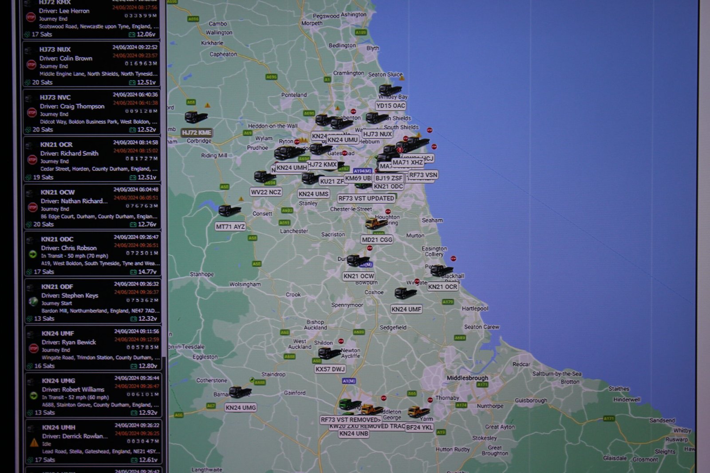This screenshot has height=473, width=710.
Task: Click the yellow BF24 YKL truck icon
Action: click(418, 412)
